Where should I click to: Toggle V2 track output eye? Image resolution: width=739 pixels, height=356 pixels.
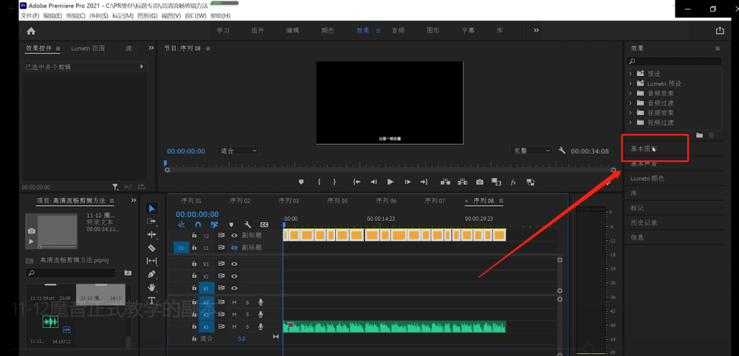click(x=234, y=276)
